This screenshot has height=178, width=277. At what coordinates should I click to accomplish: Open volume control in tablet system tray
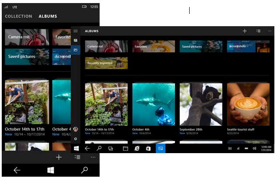click(254, 148)
